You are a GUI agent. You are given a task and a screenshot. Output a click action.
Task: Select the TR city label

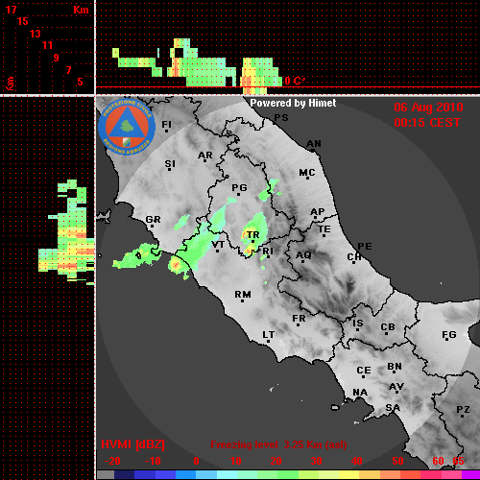tap(252, 235)
